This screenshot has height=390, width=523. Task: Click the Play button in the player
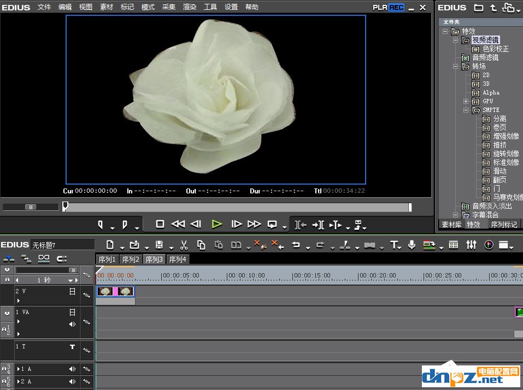coord(217,224)
